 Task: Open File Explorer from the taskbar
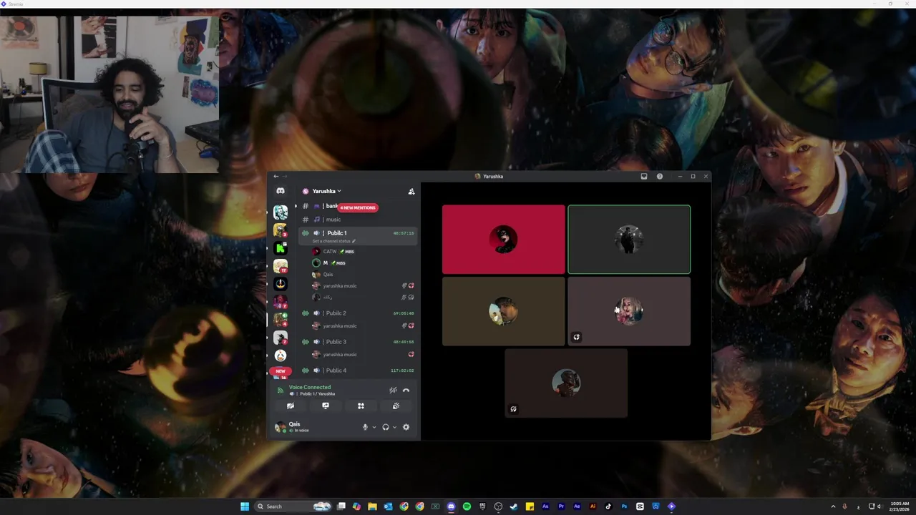(372, 506)
